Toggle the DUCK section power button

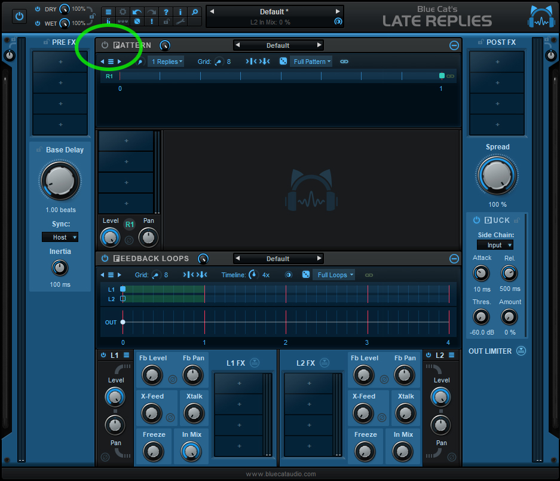(x=476, y=220)
